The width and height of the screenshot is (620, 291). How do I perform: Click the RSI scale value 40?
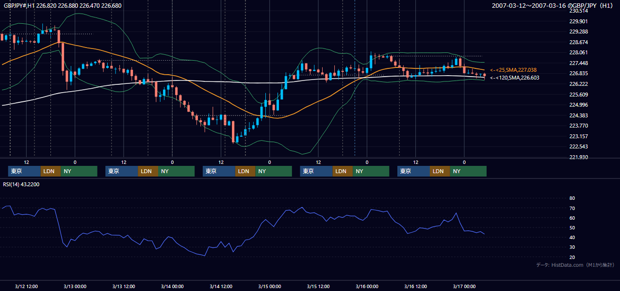tap(572, 237)
